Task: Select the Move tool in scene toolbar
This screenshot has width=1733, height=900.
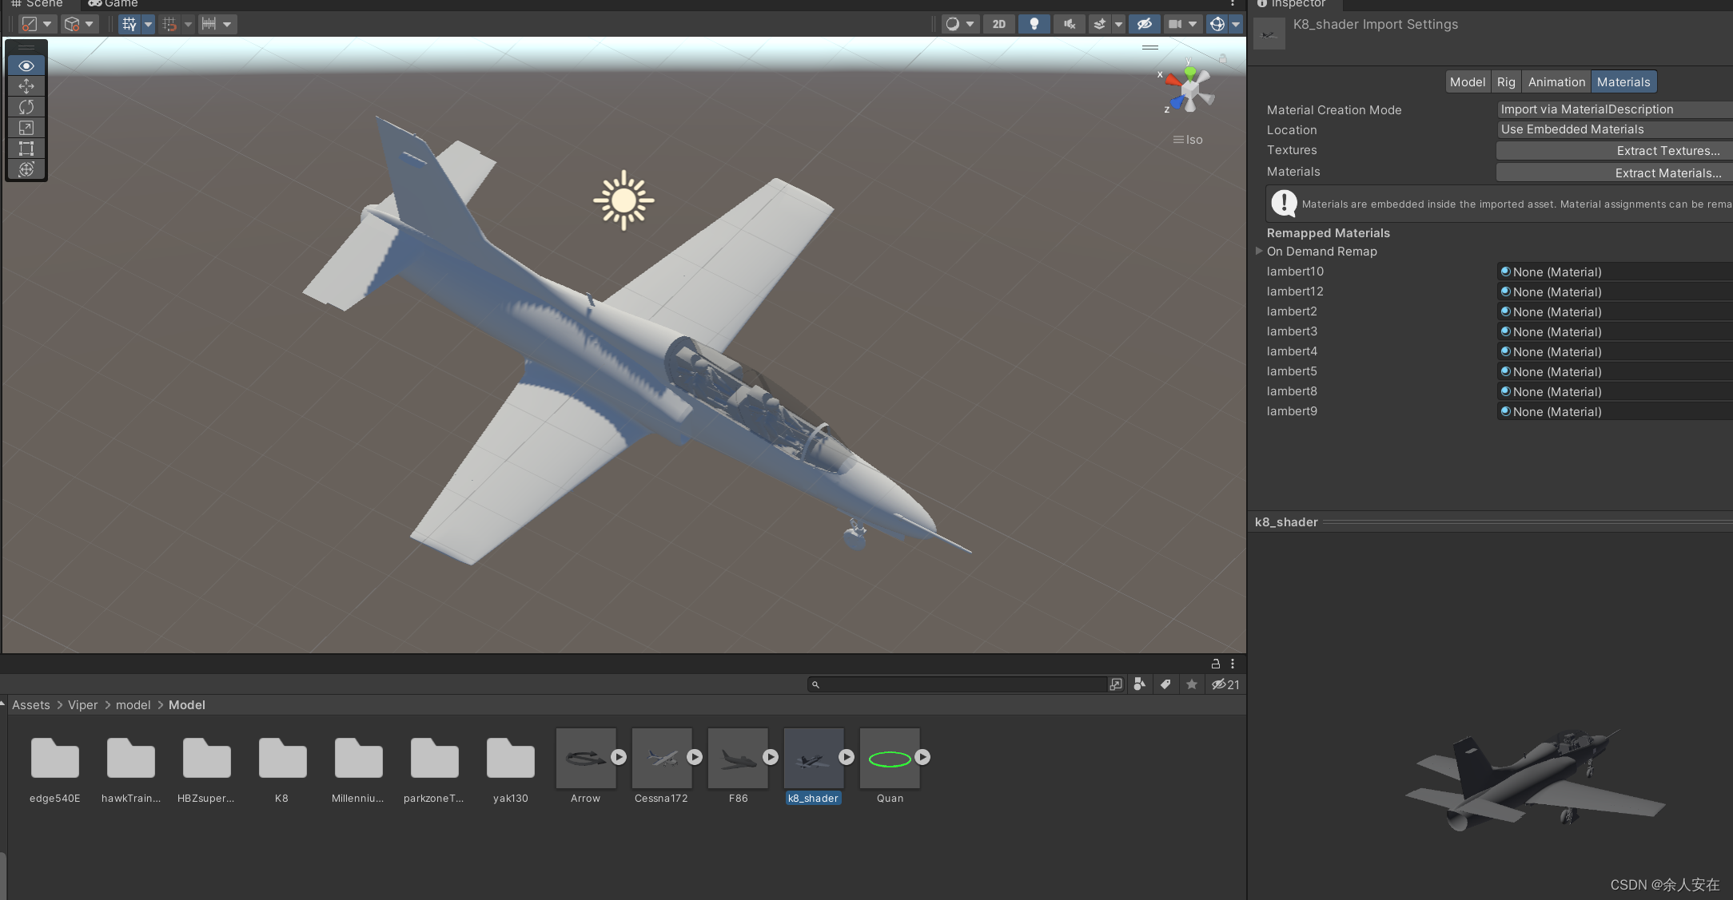Action: point(26,86)
